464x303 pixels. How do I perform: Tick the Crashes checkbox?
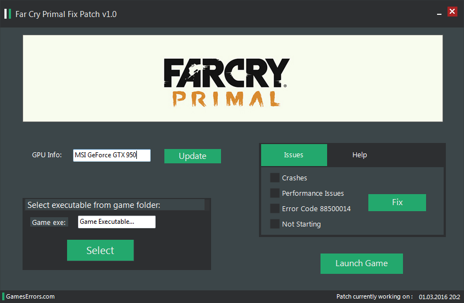275,178
